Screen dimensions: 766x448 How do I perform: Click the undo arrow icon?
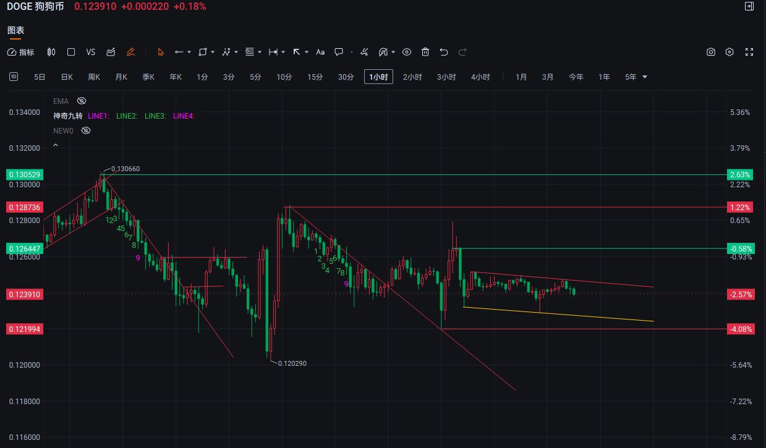[x=443, y=53]
